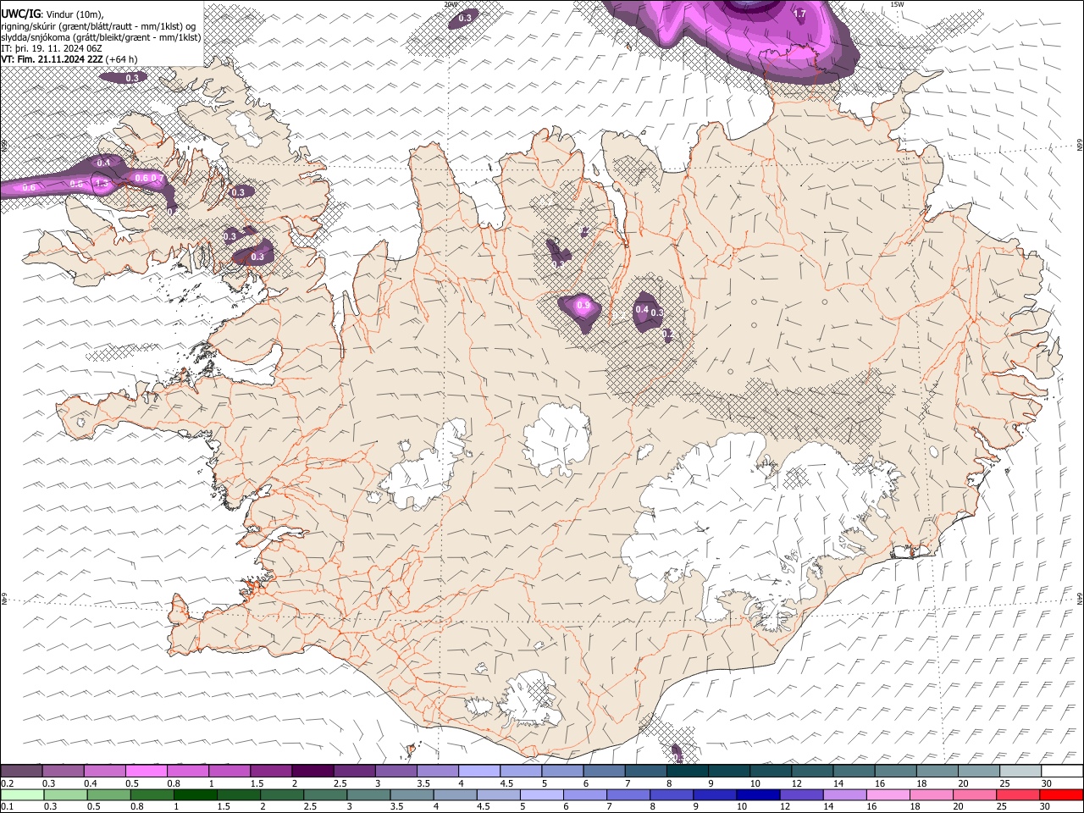The width and height of the screenshot is (1084, 813).
Task: Click the 0.9 value on the magenta patch
Action: (x=583, y=305)
